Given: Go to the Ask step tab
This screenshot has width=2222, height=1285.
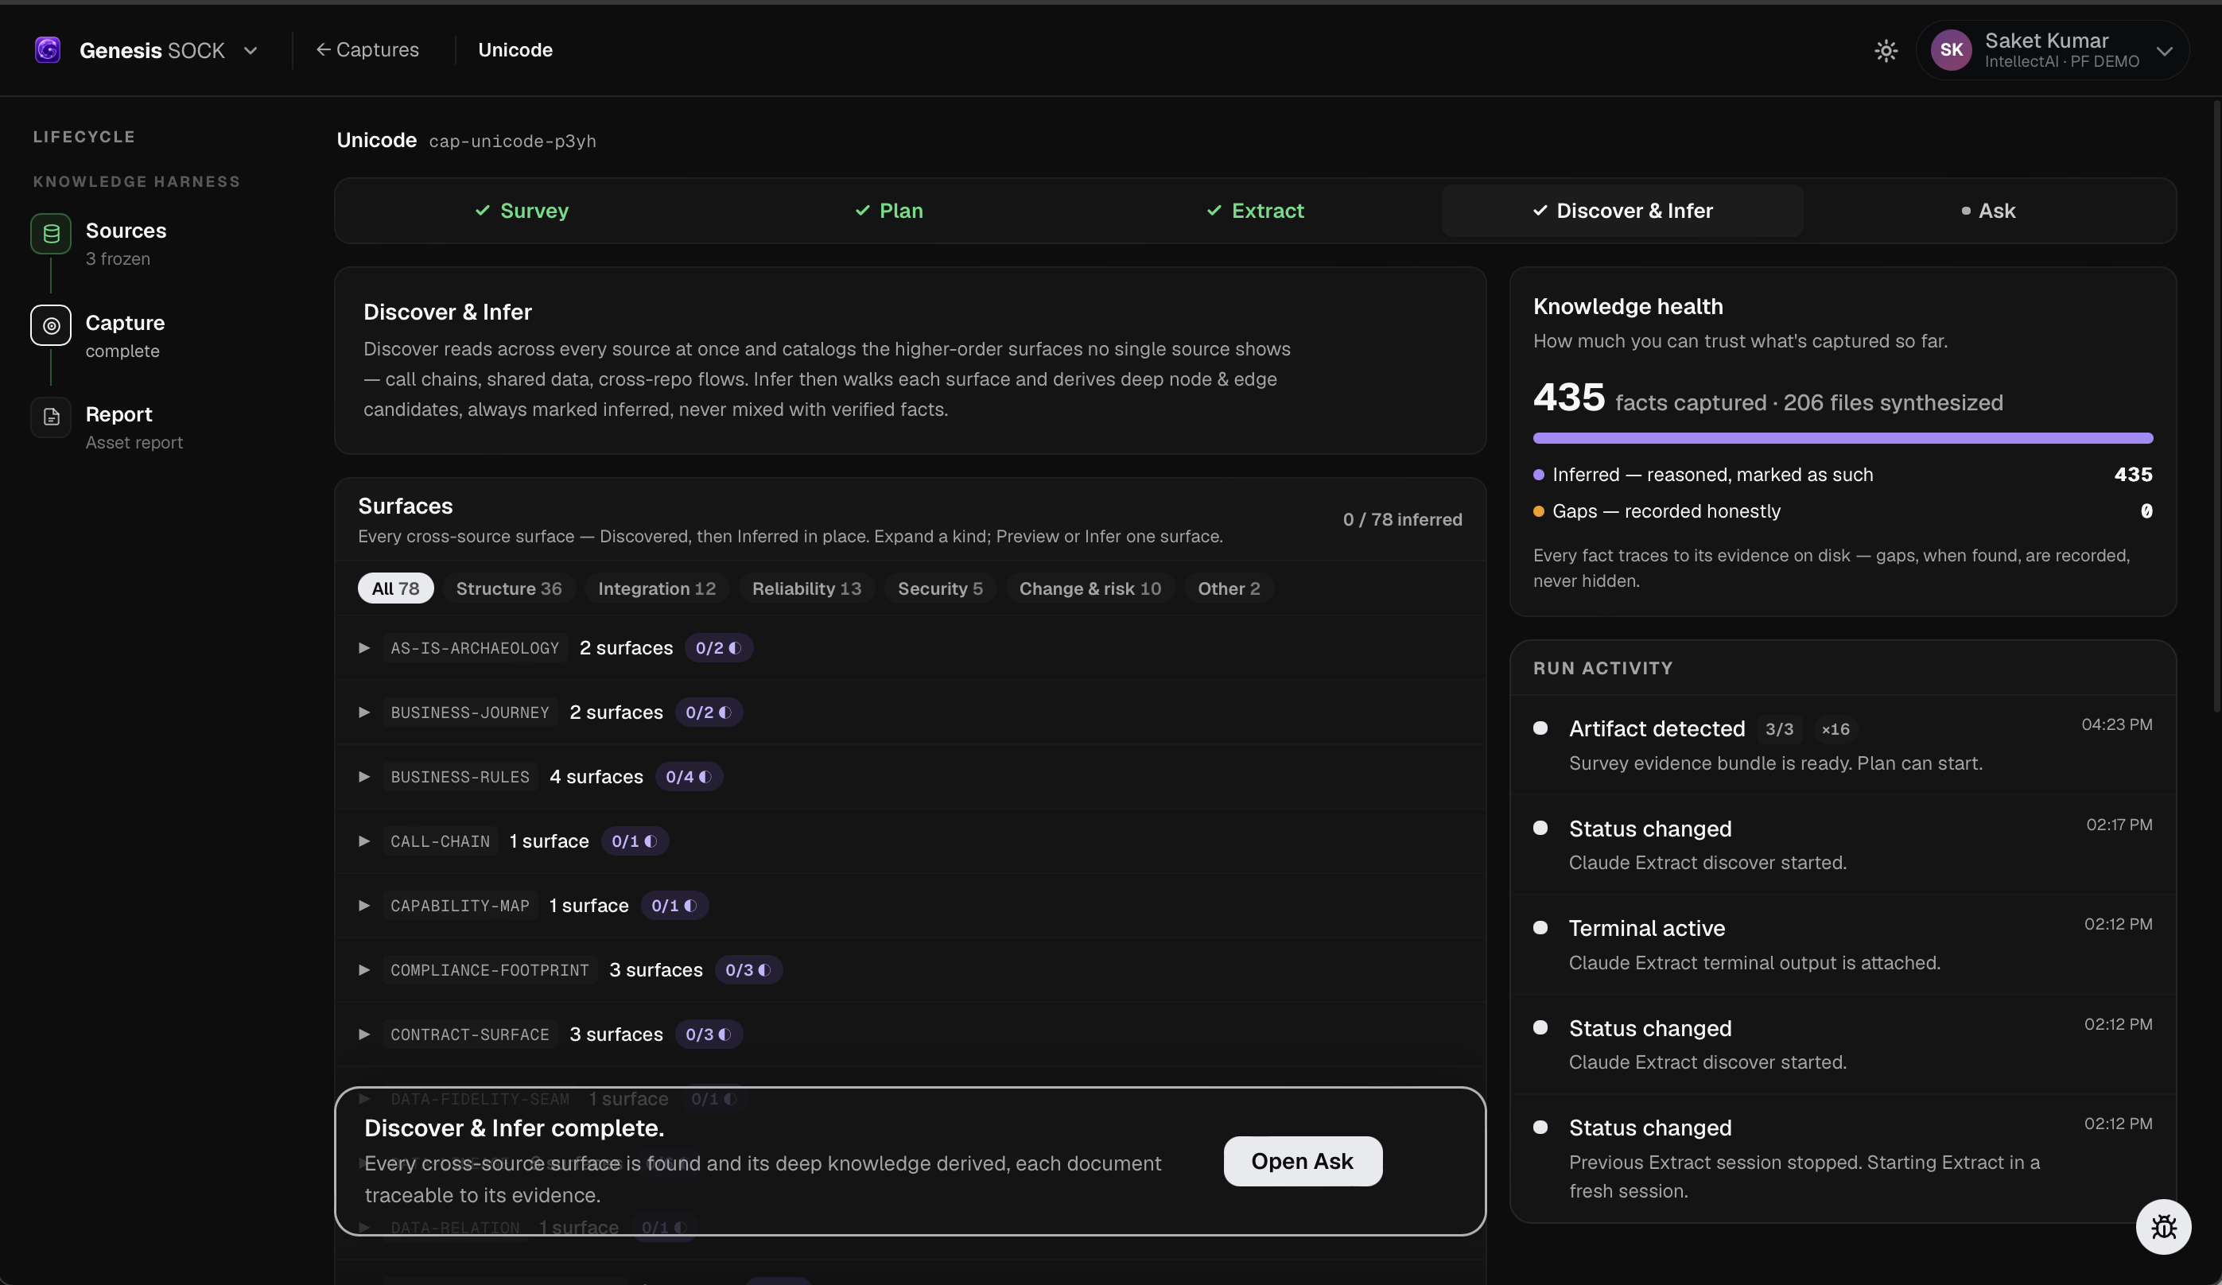Looking at the screenshot, I should click(1988, 211).
